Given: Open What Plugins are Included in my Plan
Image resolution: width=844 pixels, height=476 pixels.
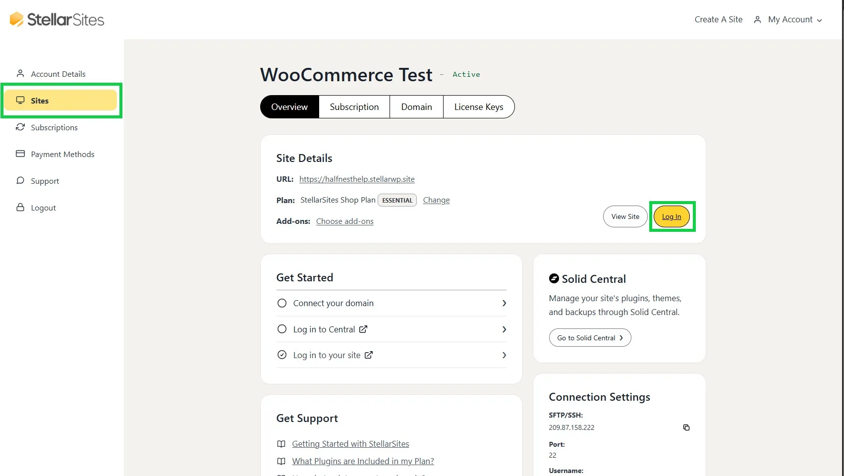Looking at the screenshot, I should tap(363, 461).
